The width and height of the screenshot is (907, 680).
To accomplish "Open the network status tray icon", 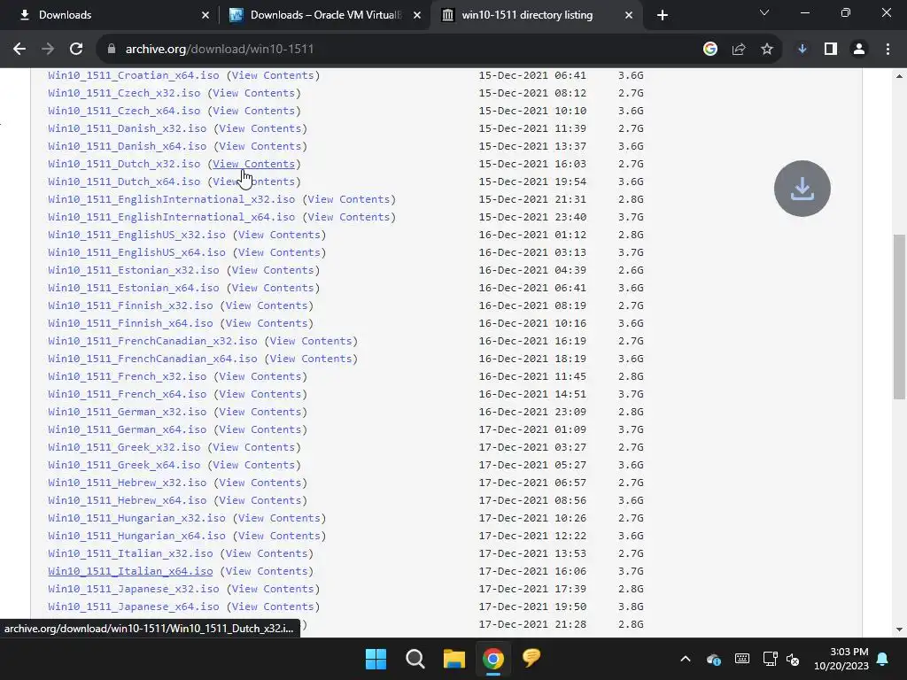I will (770, 659).
